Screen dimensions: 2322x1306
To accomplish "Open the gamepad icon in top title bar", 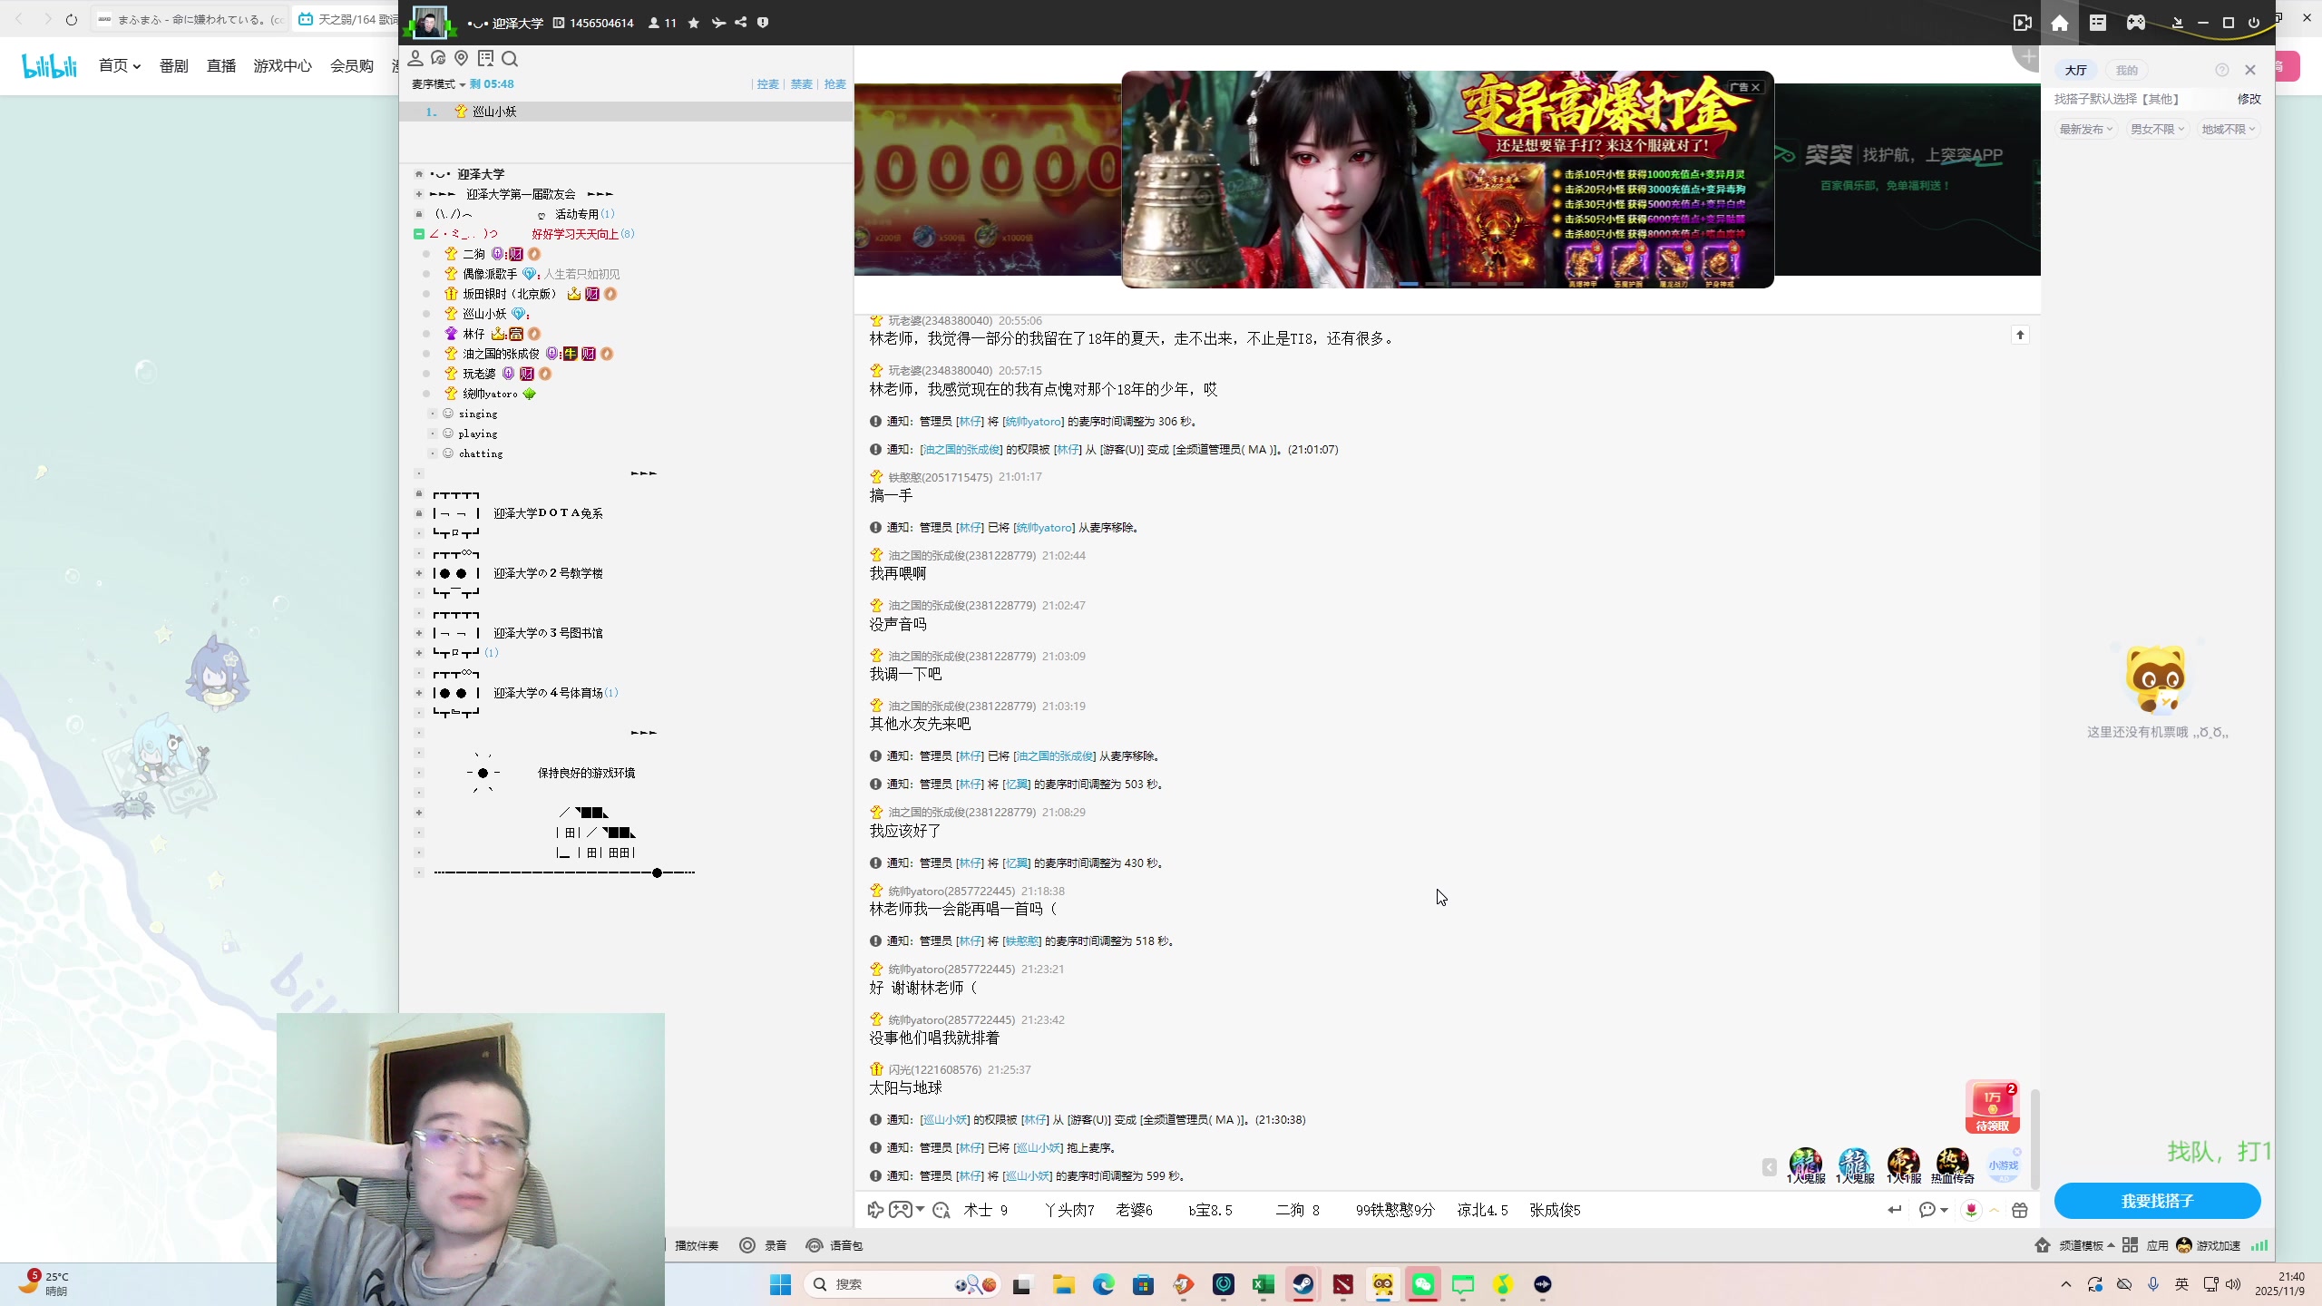I will (x=2136, y=23).
